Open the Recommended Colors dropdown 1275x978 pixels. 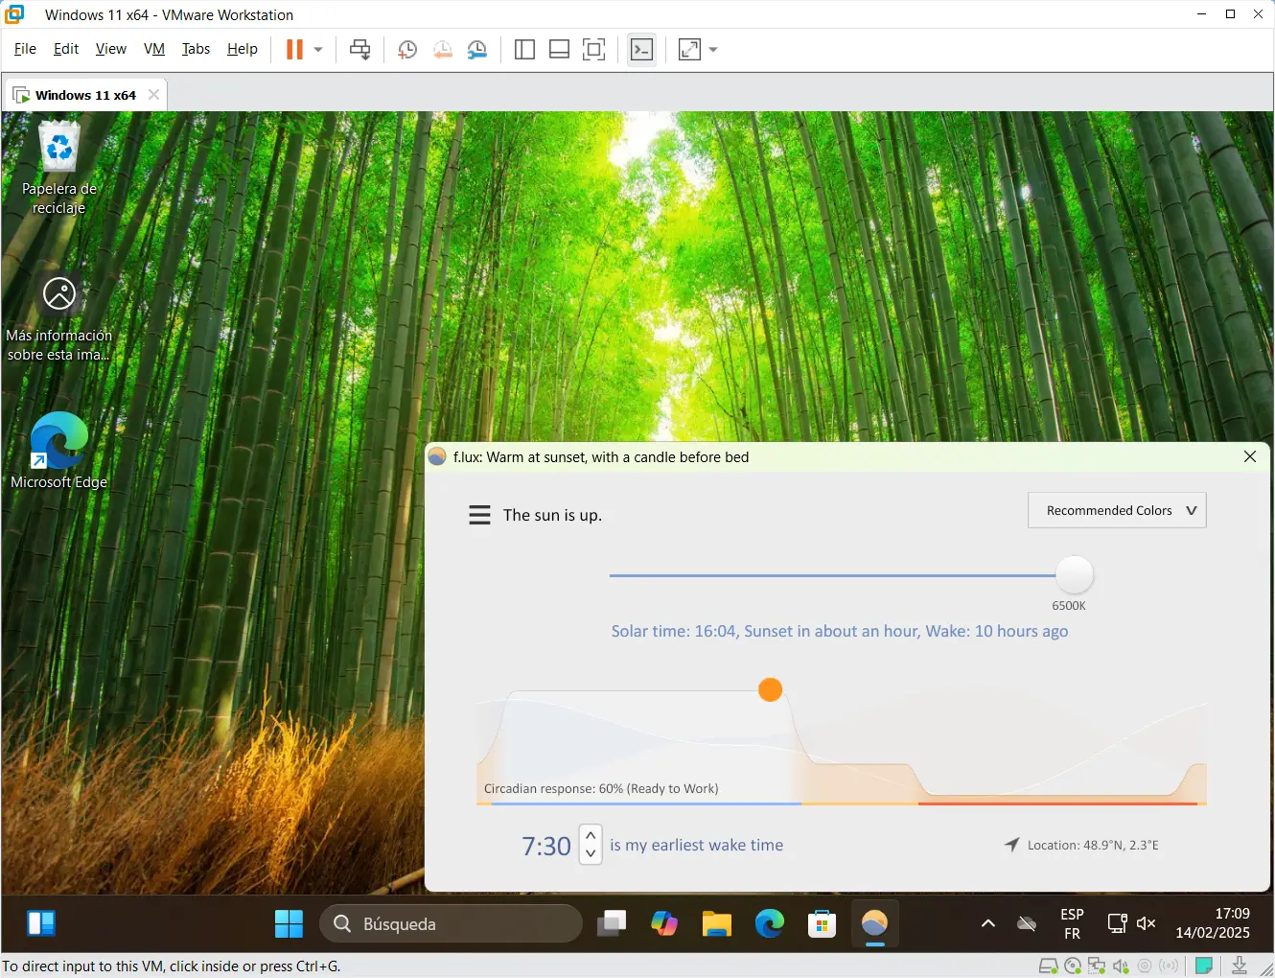tap(1117, 510)
